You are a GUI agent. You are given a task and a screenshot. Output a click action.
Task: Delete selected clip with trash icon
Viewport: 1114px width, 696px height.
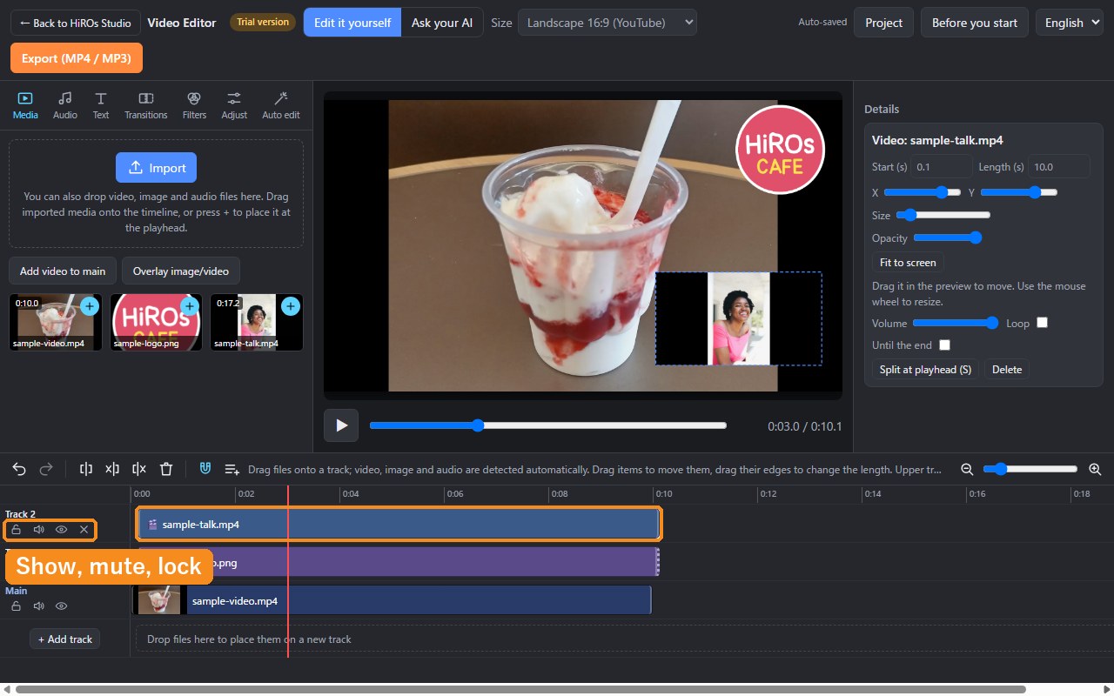click(166, 469)
